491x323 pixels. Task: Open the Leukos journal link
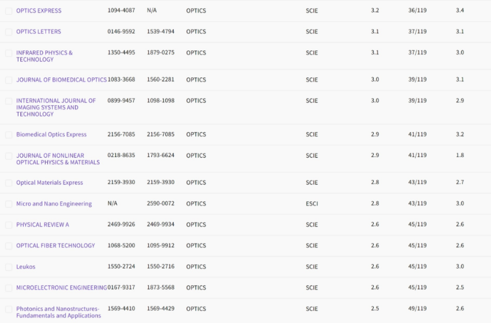(x=26, y=267)
